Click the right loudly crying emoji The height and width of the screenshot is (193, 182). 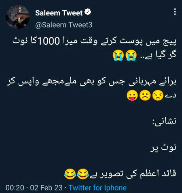coord(131,55)
